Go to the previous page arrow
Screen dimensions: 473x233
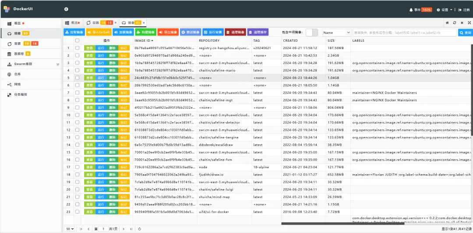[x=88, y=229]
